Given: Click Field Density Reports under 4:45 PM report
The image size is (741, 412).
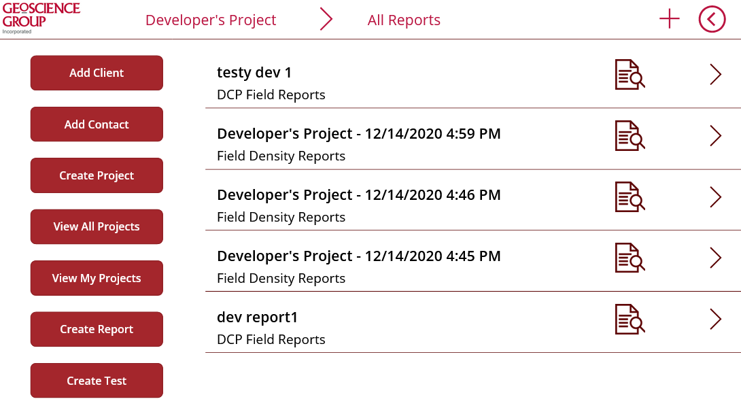Looking at the screenshot, I should coord(281,279).
